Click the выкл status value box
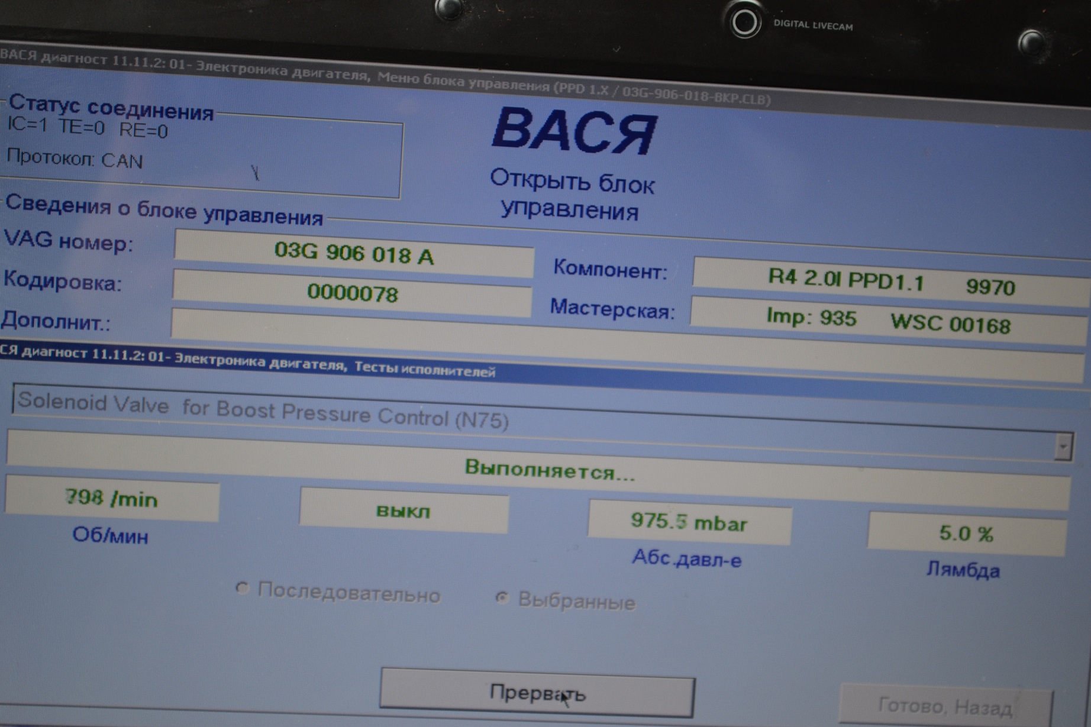Screen dimensions: 1091x727 pos(404,510)
